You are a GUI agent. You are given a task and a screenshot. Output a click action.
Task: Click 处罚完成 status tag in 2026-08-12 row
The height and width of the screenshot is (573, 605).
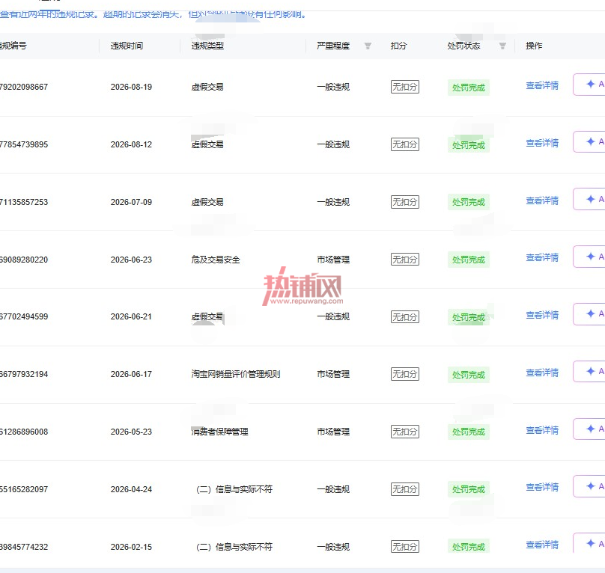pos(469,145)
